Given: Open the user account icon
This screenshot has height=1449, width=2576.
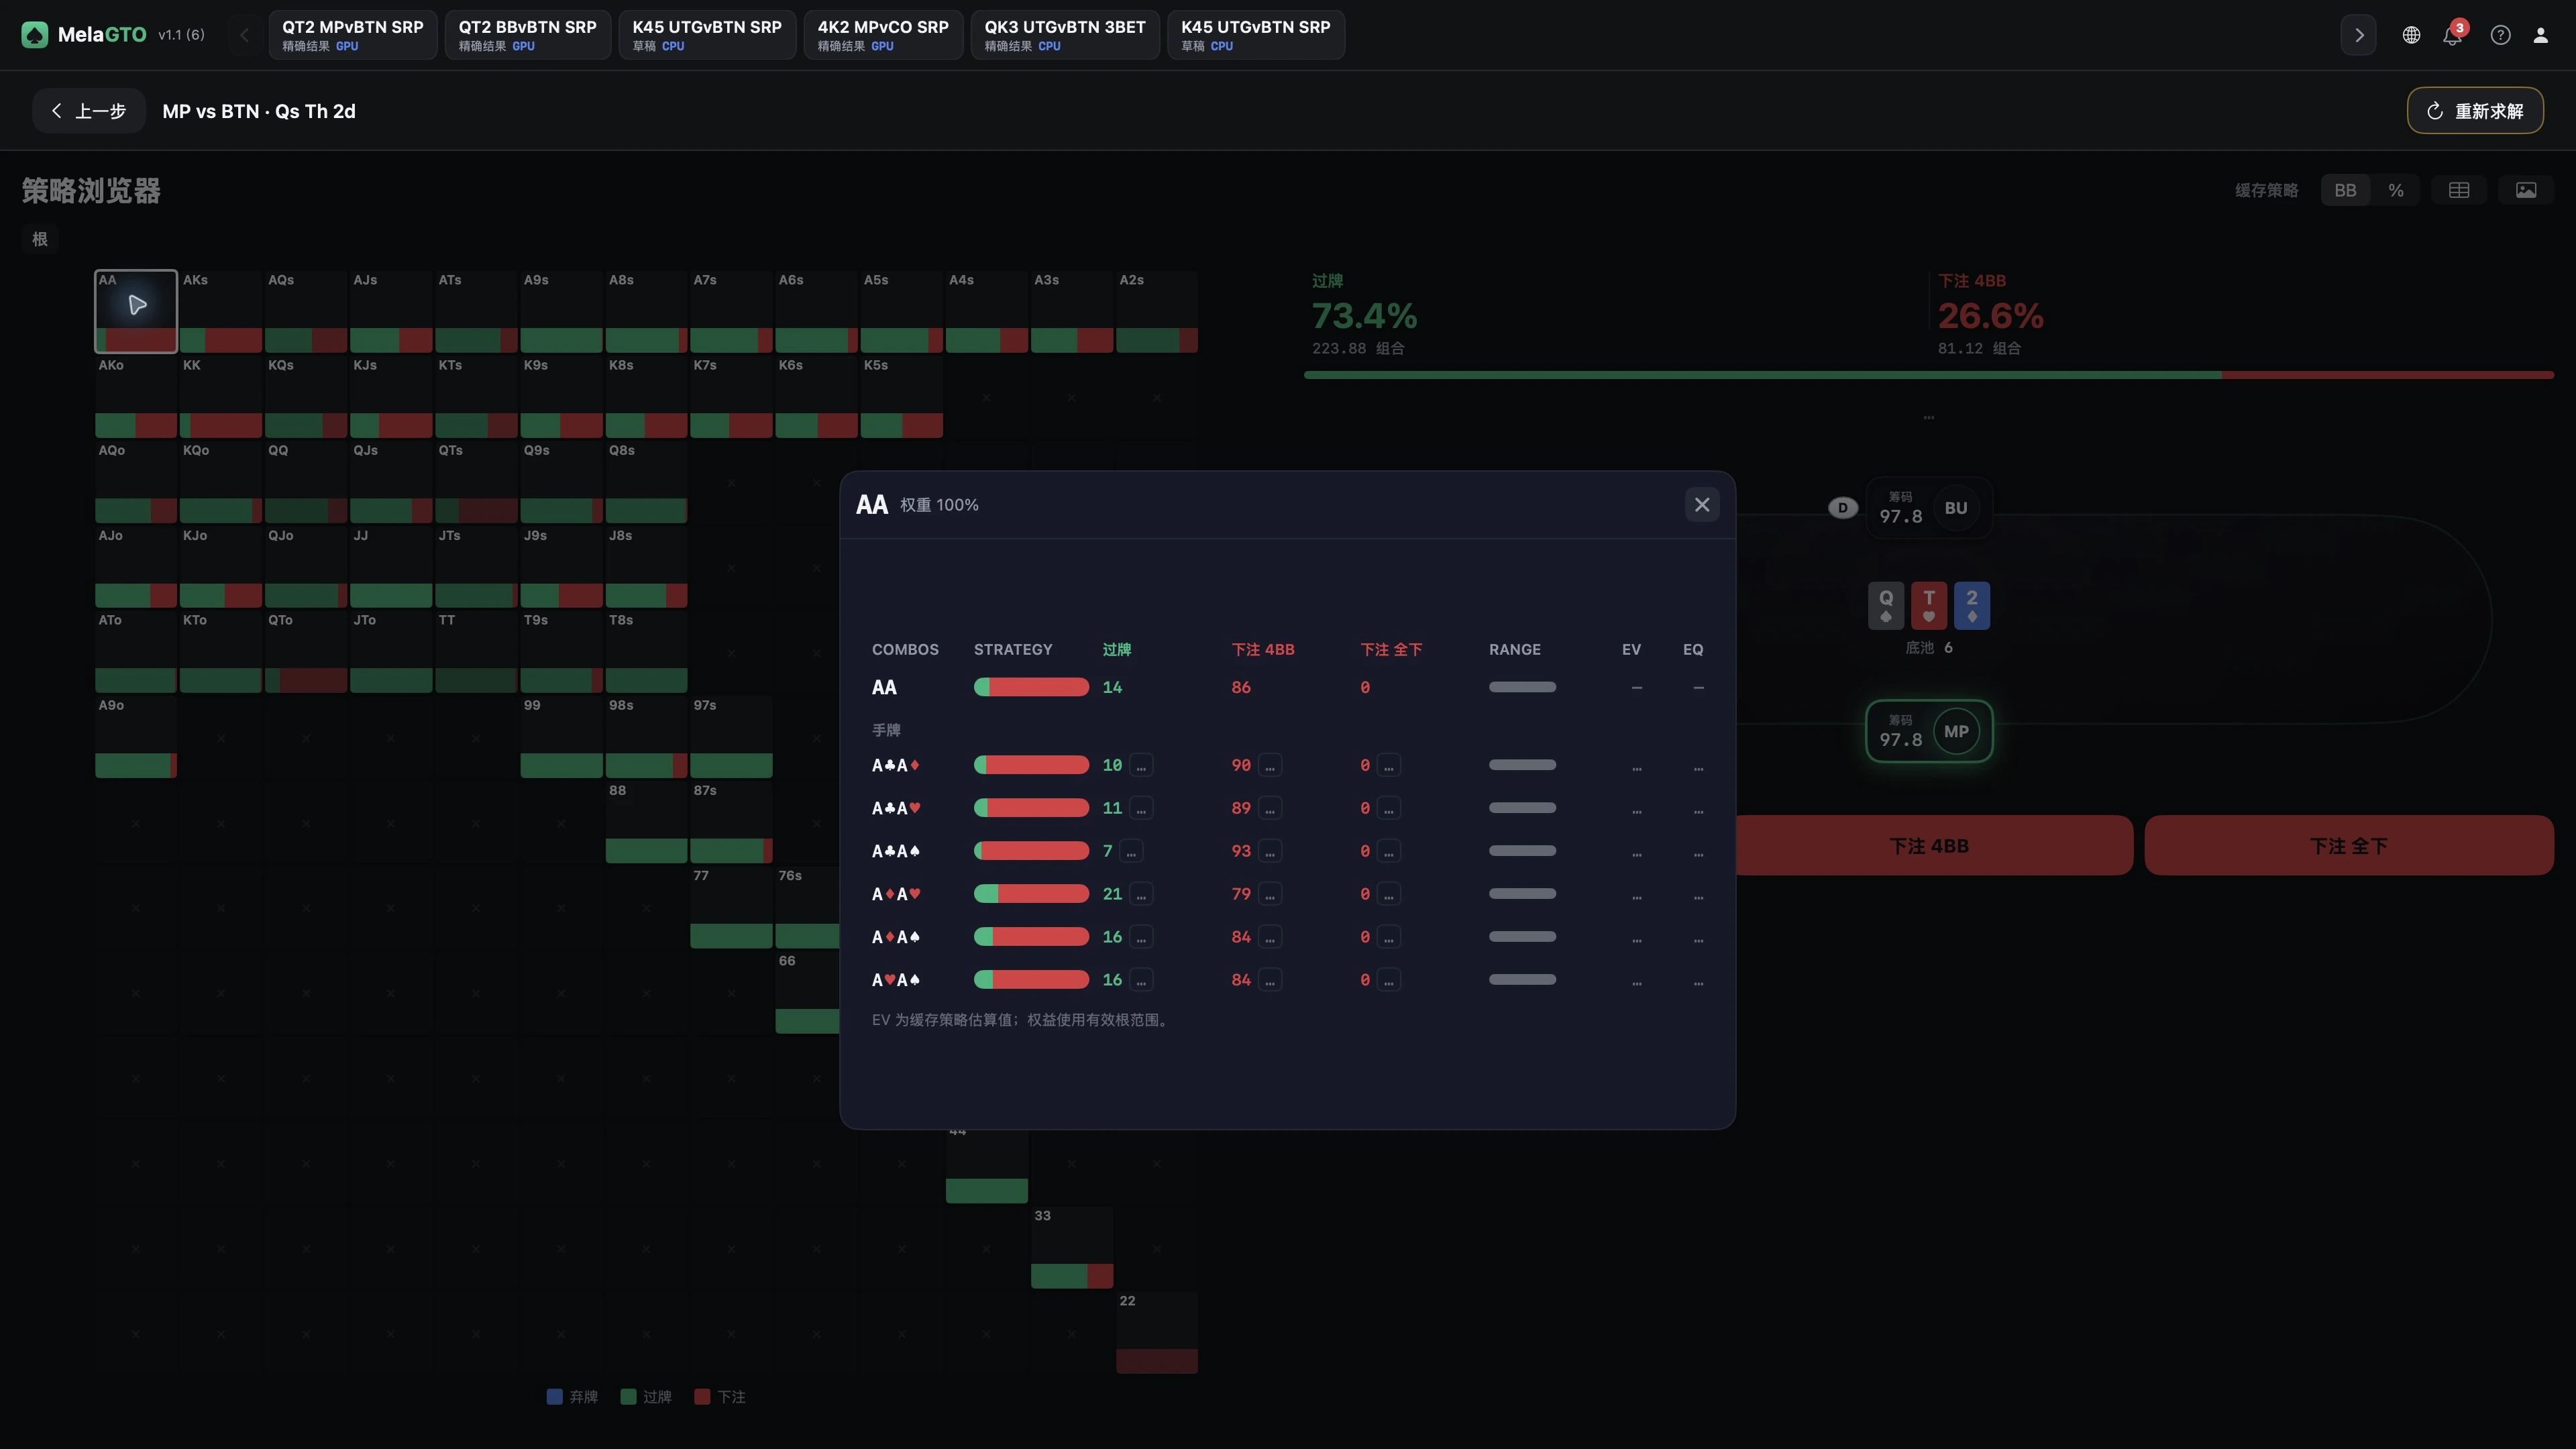Looking at the screenshot, I should tap(2540, 35).
